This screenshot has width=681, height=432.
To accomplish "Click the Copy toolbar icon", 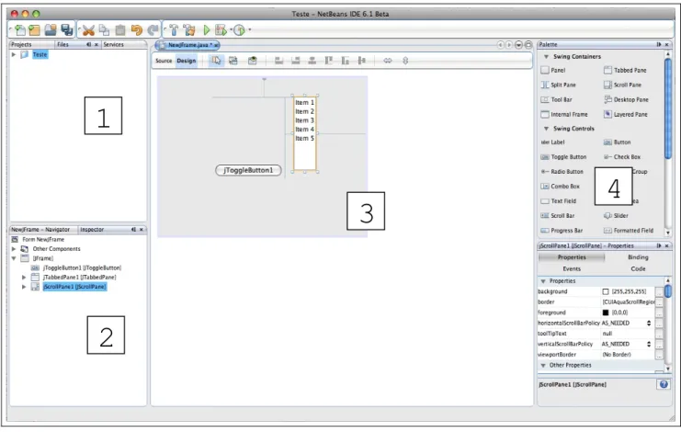I will coord(104,30).
